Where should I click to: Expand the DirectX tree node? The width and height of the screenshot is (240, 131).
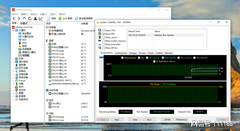(x=13, y=81)
